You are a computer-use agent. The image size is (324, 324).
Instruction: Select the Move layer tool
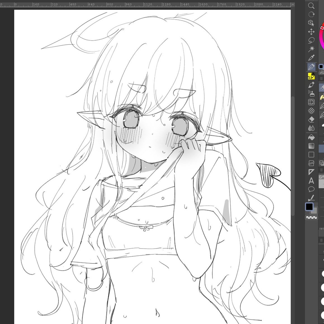point(311,32)
